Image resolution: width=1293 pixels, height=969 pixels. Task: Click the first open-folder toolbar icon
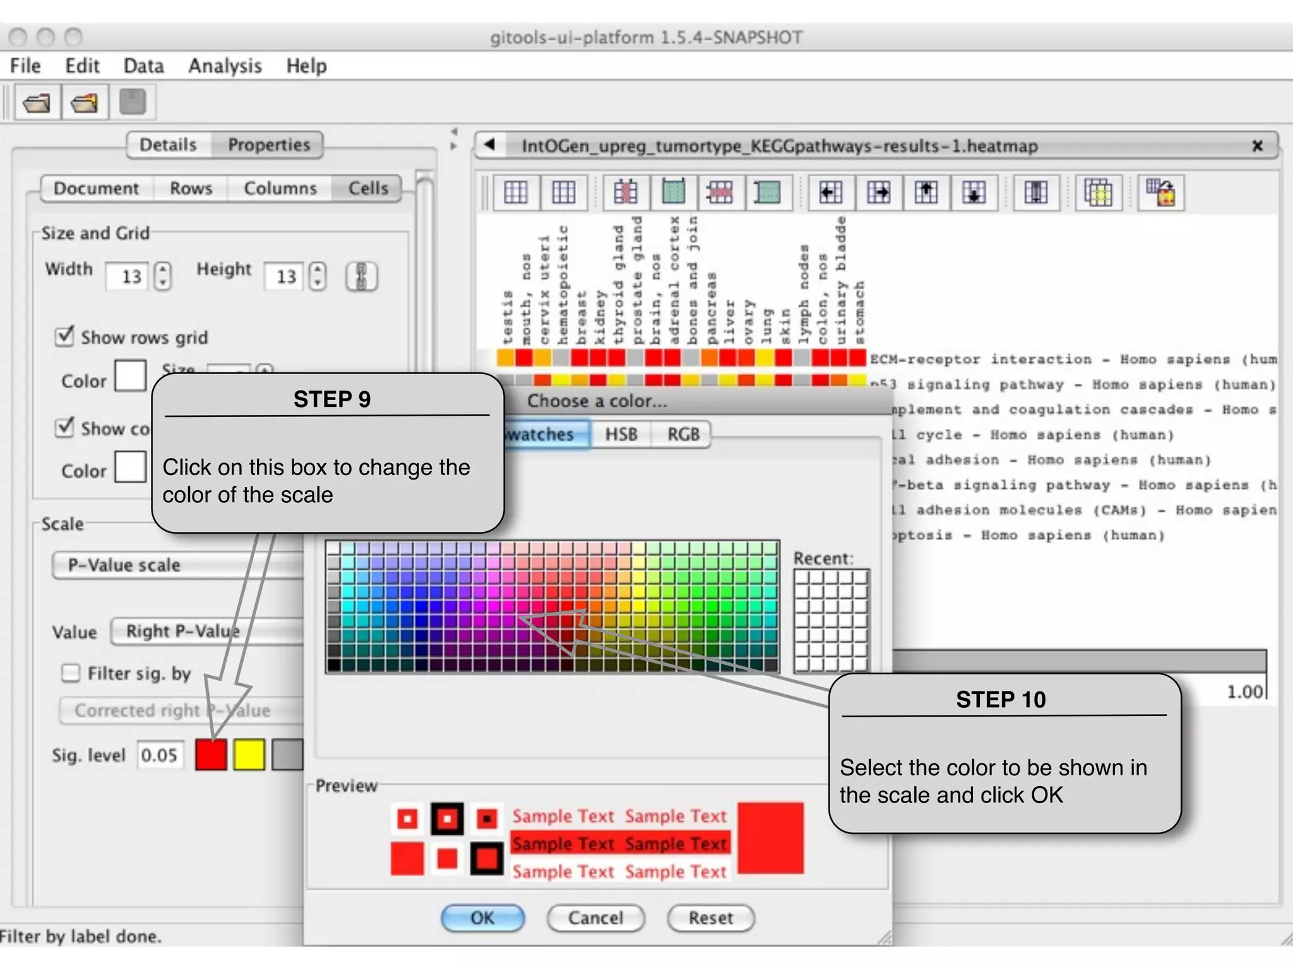click(37, 102)
